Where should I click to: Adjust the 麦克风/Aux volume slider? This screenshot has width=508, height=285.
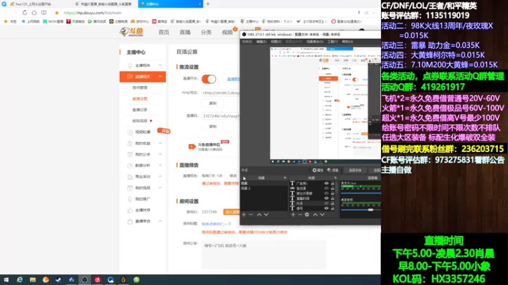361,193
